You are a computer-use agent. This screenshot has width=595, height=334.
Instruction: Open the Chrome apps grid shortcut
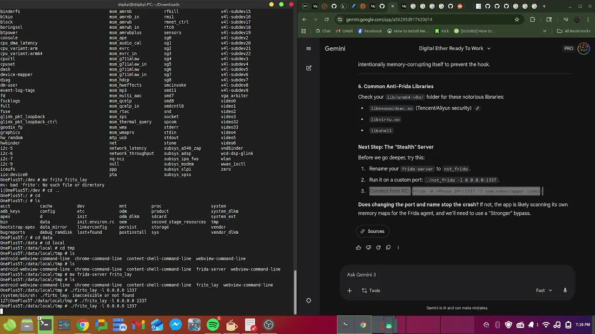click(x=304, y=31)
